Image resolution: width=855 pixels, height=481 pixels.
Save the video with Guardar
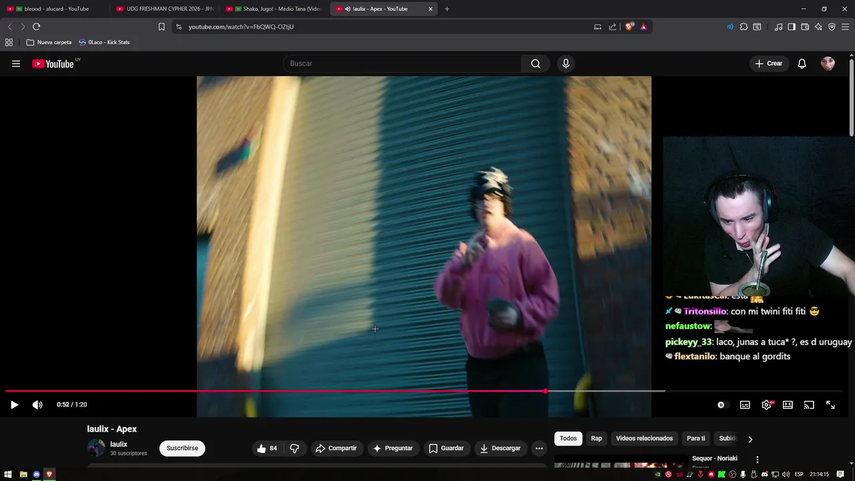tap(446, 448)
